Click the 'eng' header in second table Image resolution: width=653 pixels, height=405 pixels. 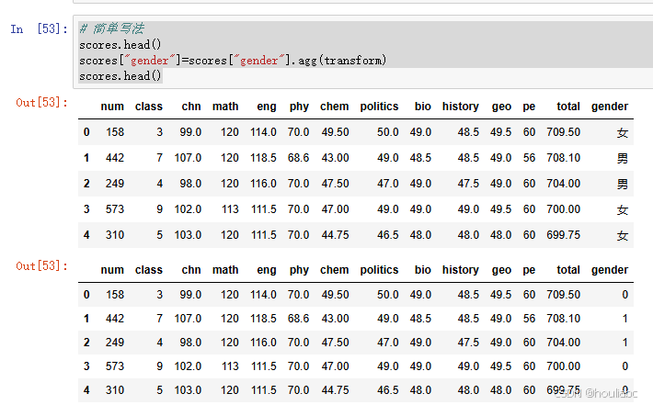pyautogui.click(x=267, y=270)
